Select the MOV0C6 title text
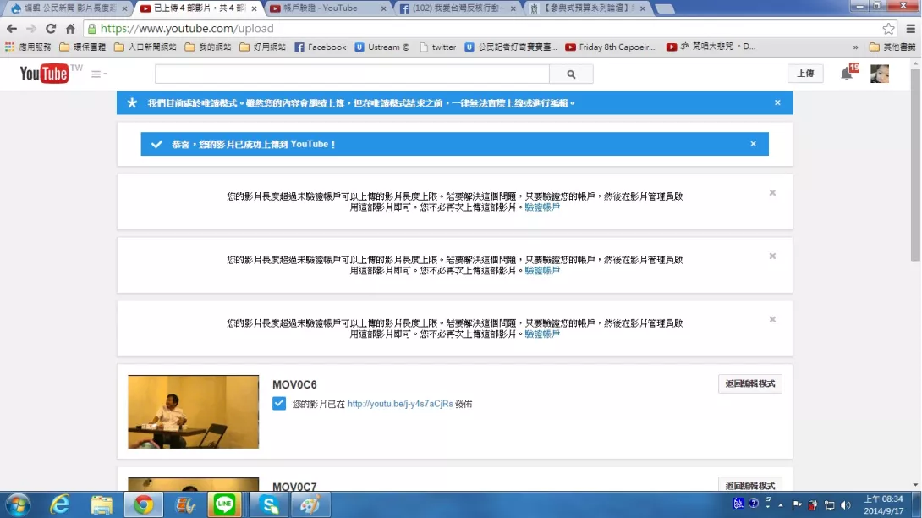The width and height of the screenshot is (922, 518). (294, 384)
